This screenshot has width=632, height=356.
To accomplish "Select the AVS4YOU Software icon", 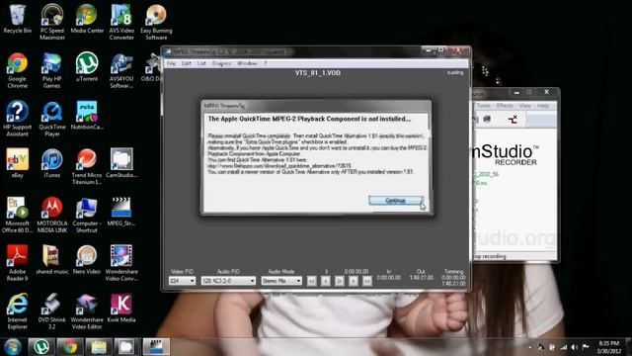I will click(121, 70).
